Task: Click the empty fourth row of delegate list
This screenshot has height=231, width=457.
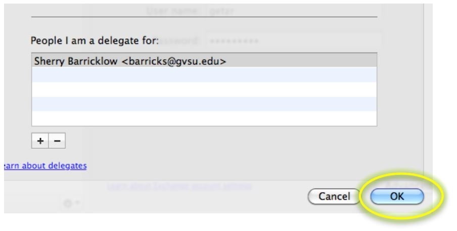Action: (x=204, y=104)
